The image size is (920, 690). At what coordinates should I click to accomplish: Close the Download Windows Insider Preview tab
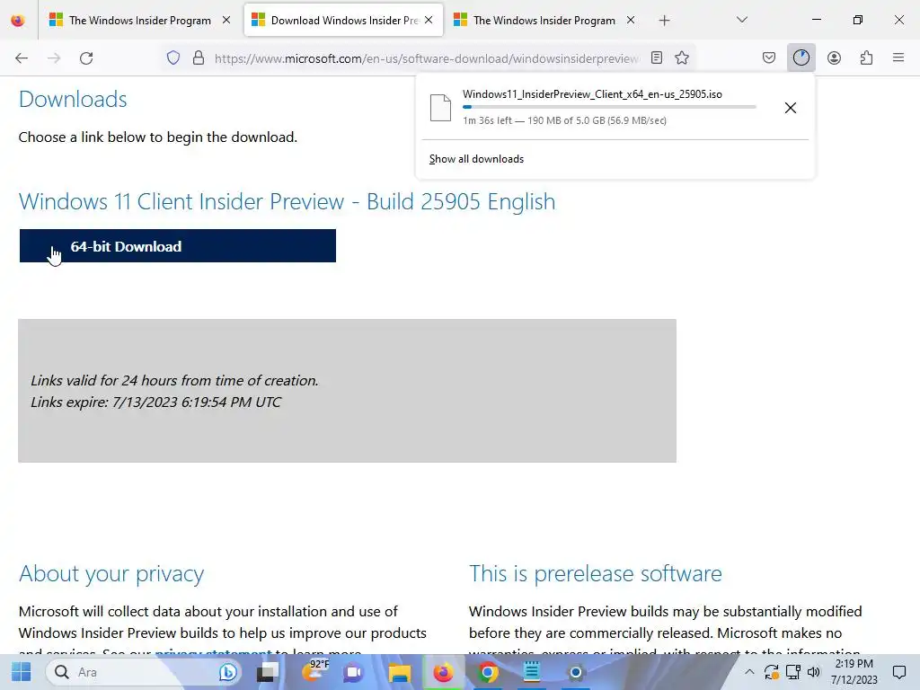point(429,20)
